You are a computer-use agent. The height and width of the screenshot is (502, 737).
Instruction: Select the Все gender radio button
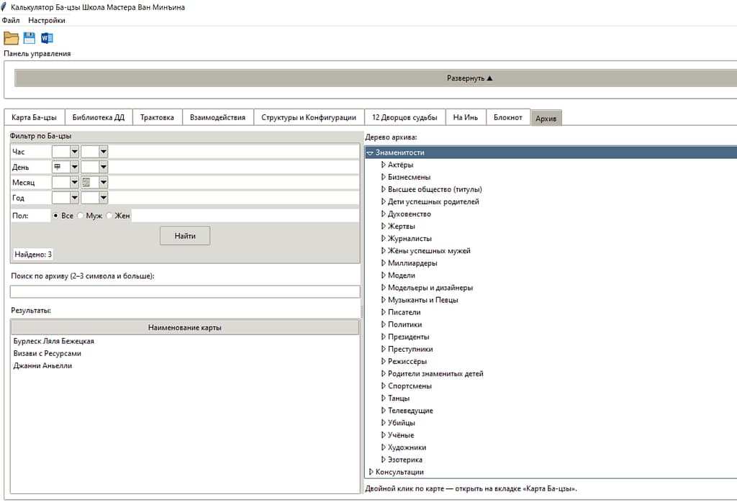tap(55, 216)
